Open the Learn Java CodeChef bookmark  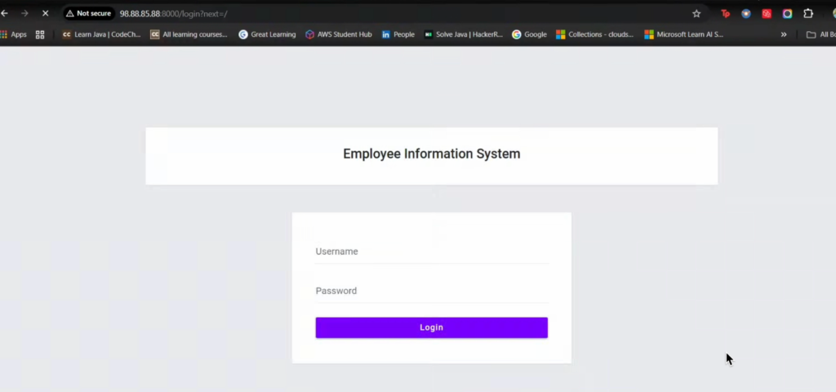(x=102, y=35)
